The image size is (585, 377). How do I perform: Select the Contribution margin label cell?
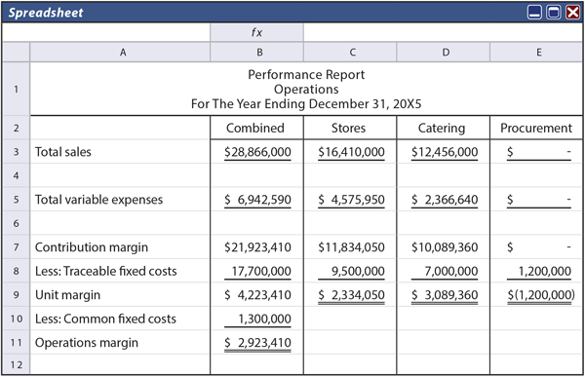[x=120, y=247]
